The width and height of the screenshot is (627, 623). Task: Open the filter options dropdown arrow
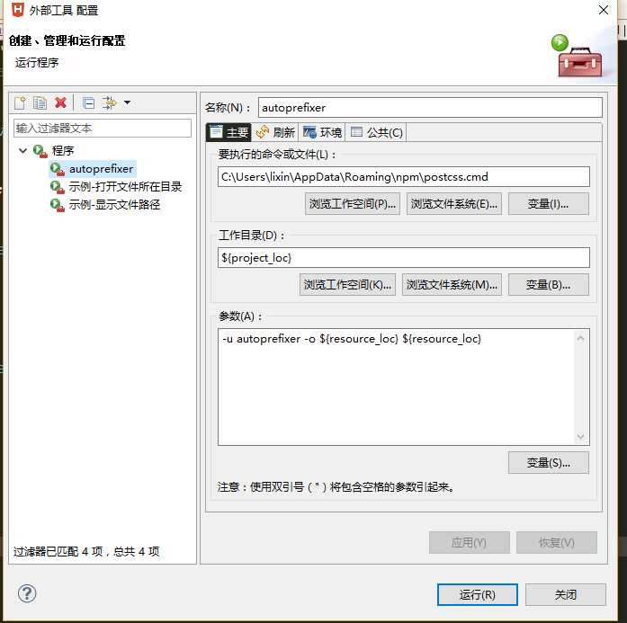pyautogui.click(x=127, y=102)
